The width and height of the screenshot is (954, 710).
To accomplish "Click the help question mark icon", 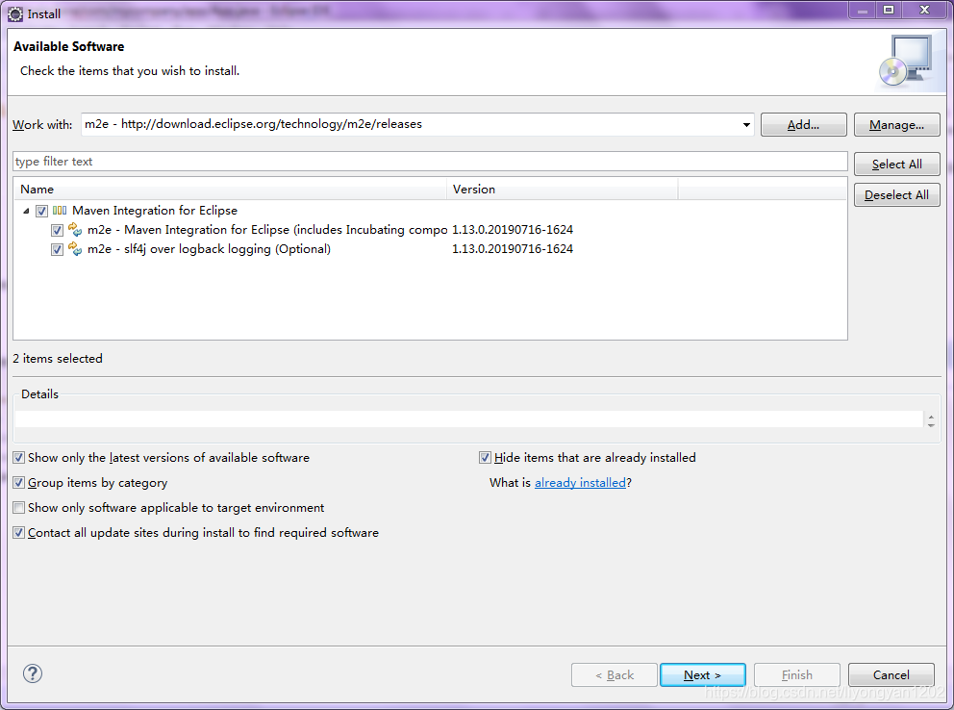I will (33, 673).
